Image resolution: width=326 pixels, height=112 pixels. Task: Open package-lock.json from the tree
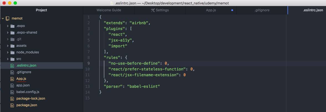30,99
